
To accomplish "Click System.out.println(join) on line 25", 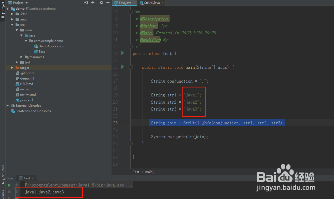I will click(180, 137).
